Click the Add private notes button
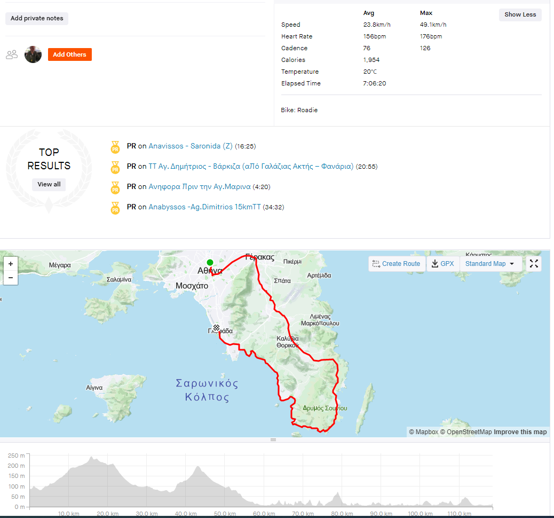Image resolution: width=554 pixels, height=518 pixels. [37, 18]
